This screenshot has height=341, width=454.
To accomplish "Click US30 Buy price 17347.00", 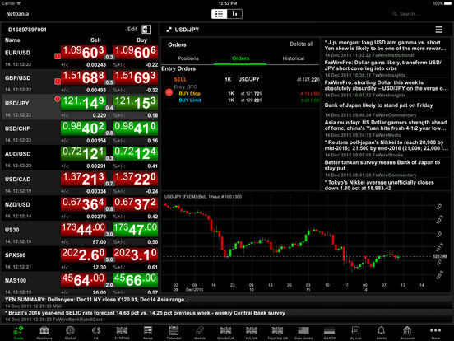I will click(135, 230).
